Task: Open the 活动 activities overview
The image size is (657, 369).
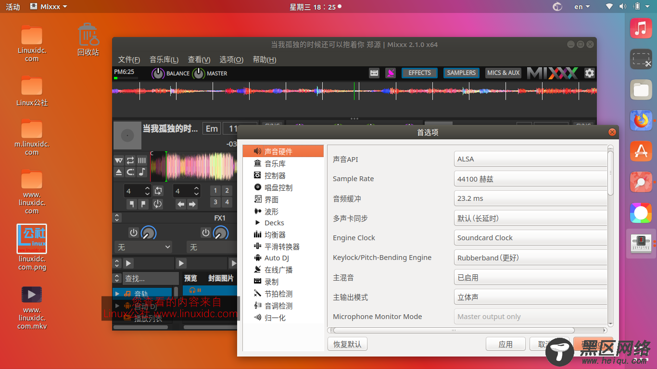Action: click(x=13, y=7)
